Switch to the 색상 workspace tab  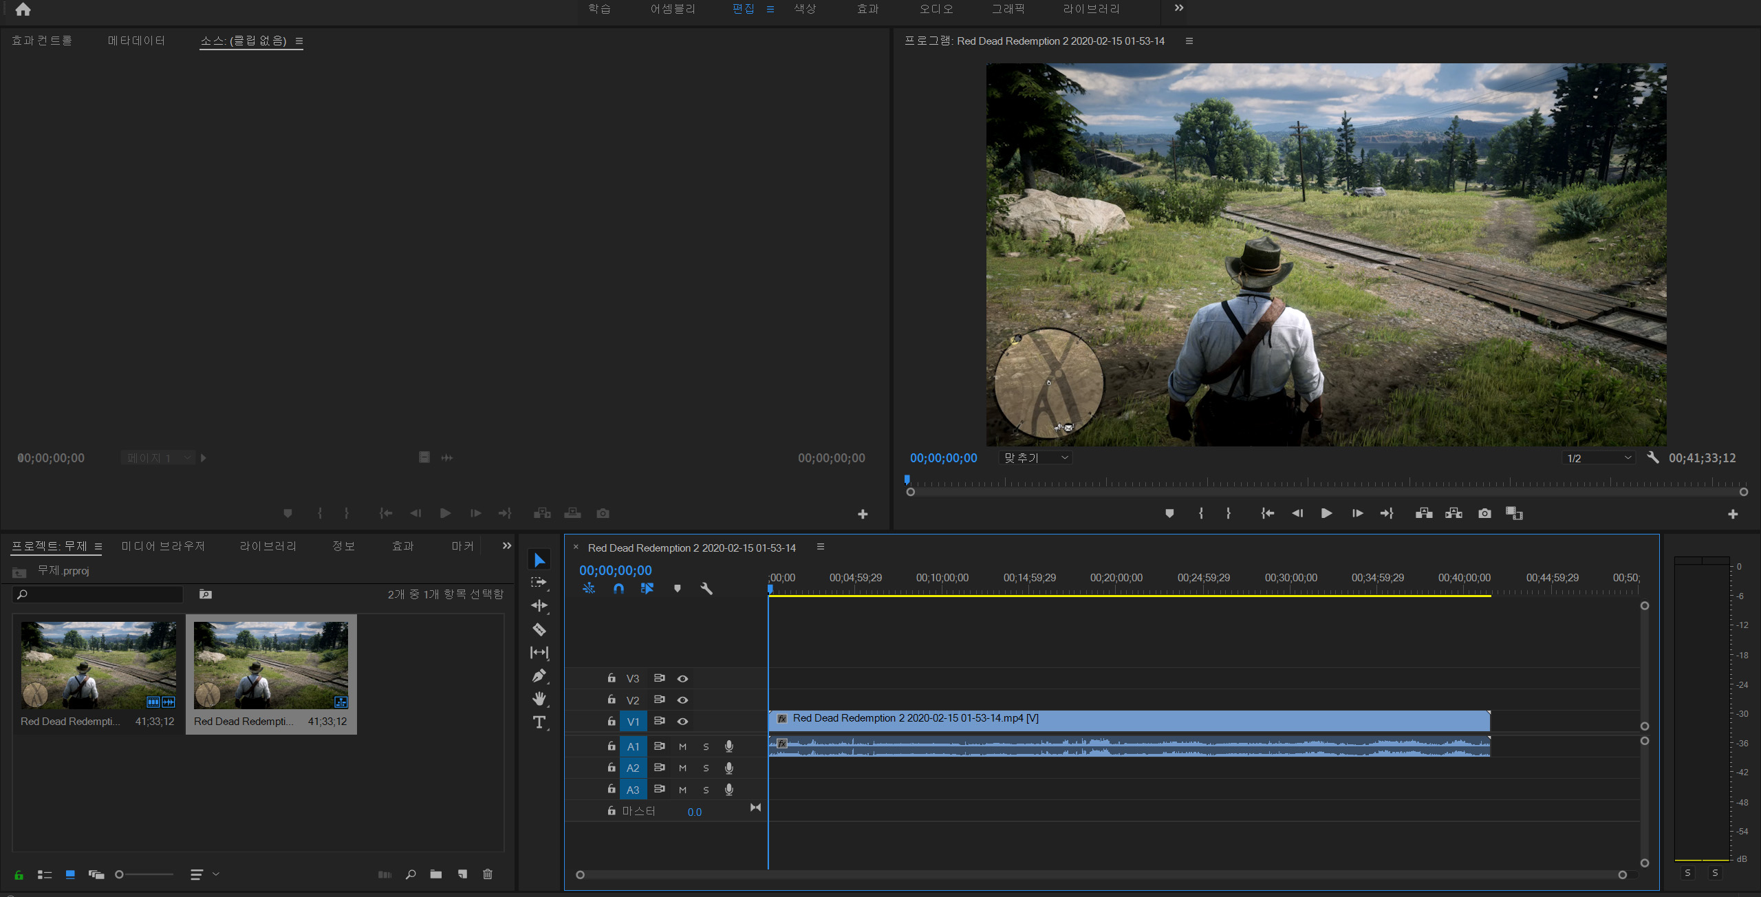click(805, 9)
